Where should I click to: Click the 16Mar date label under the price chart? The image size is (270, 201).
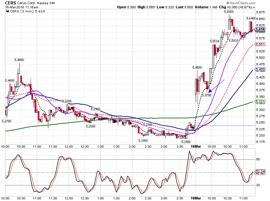point(196,146)
